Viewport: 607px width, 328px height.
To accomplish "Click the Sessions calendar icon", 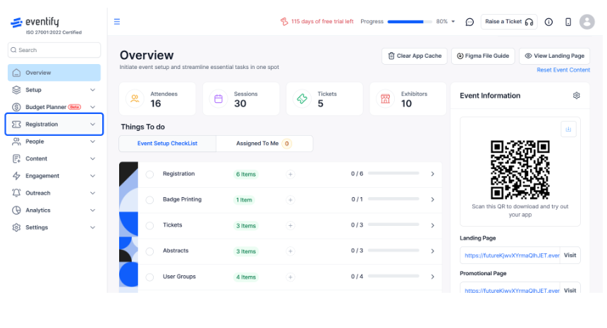I will pos(219,99).
